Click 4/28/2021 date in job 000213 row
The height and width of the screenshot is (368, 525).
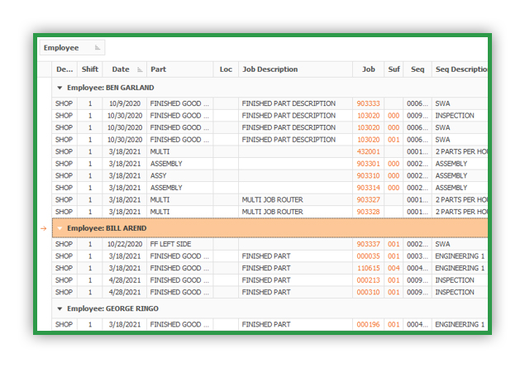[125, 280]
